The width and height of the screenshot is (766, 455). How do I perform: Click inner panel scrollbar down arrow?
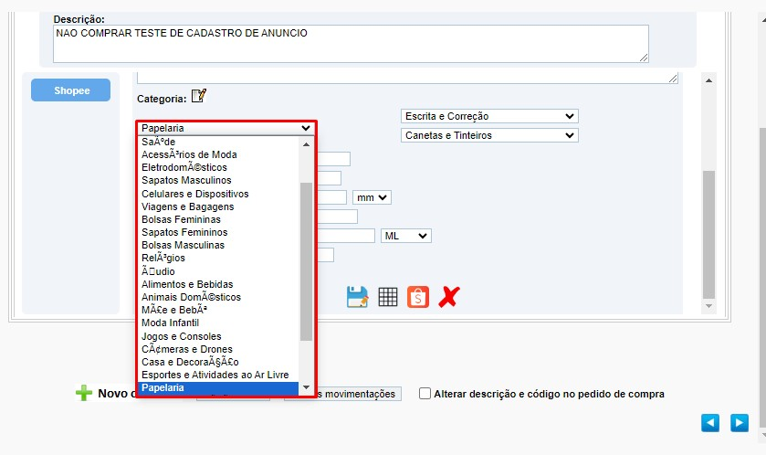pos(708,306)
